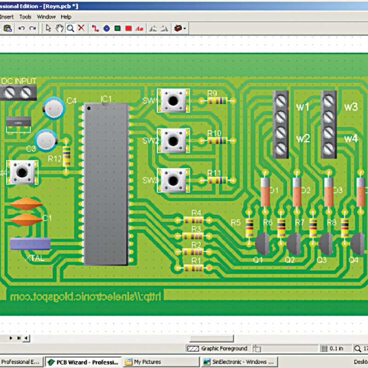368x368 pixels.
Task: Expand the artwork converter dropdown arrow
Action: [x=184, y=28]
